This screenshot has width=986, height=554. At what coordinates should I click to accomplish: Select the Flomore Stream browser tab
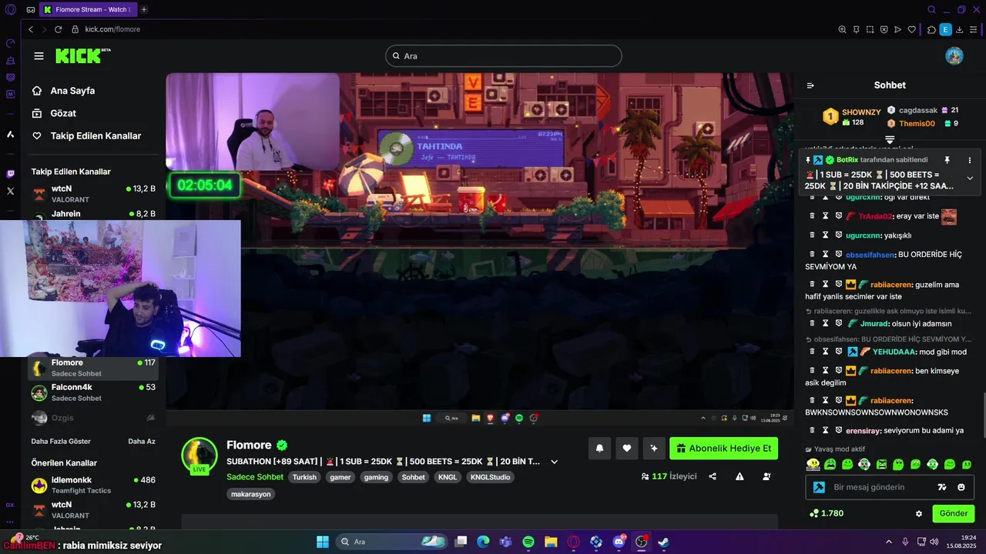89,9
